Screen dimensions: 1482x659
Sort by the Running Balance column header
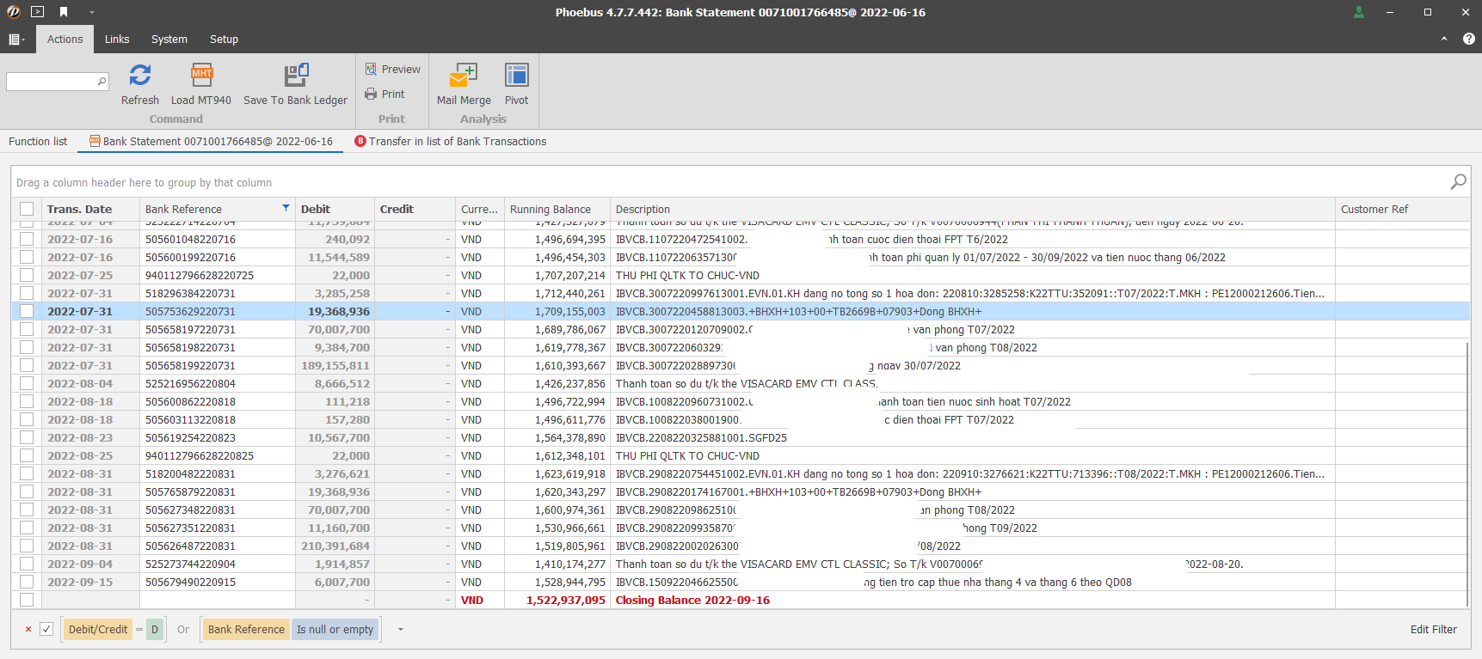557,209
